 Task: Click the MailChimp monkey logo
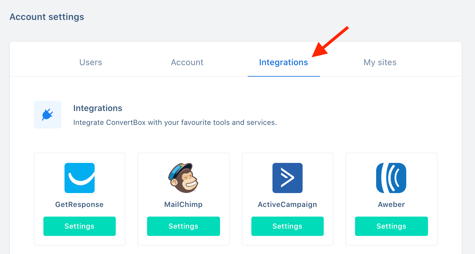pyautogui.click(x=183, y=178)
